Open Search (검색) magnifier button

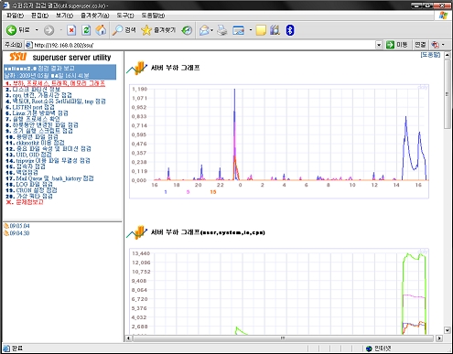coord(124,30)
